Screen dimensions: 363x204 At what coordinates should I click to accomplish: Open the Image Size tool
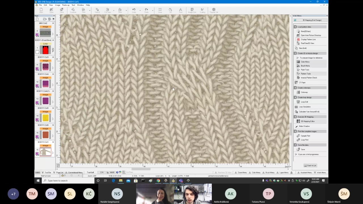(192, 10)
